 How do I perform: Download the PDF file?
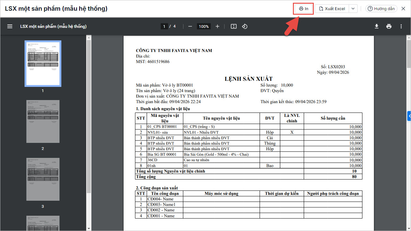coord(377,26)
